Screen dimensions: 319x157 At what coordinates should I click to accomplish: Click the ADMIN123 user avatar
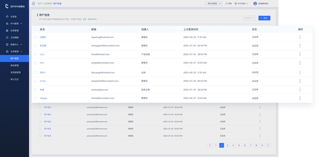click(255, 4)
